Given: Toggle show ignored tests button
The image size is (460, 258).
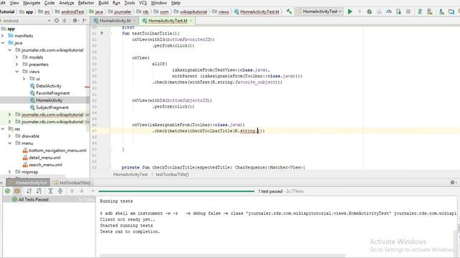Looking at the screenshot, I should (x=17, y=191).
